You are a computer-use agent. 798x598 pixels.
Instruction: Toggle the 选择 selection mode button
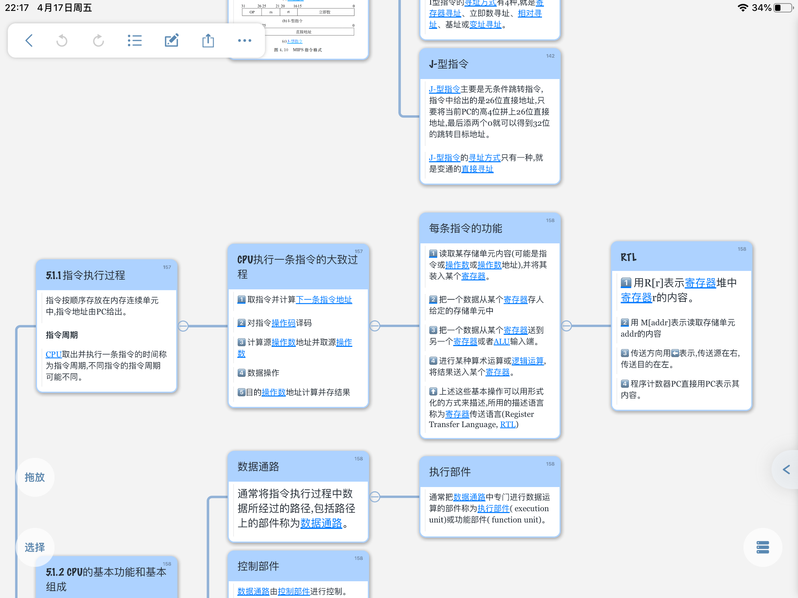pos(35,547)
